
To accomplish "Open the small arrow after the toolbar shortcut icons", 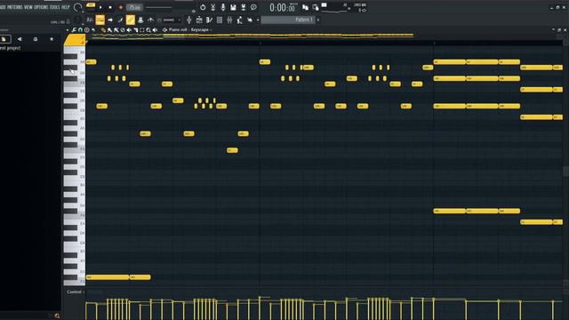I will [258, 20].
